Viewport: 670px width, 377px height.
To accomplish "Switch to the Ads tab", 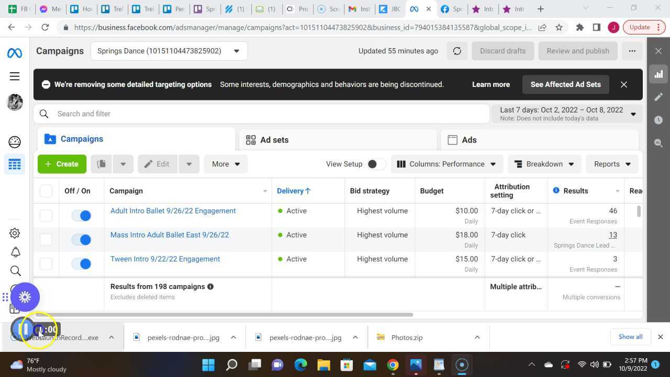I will 469,140.
